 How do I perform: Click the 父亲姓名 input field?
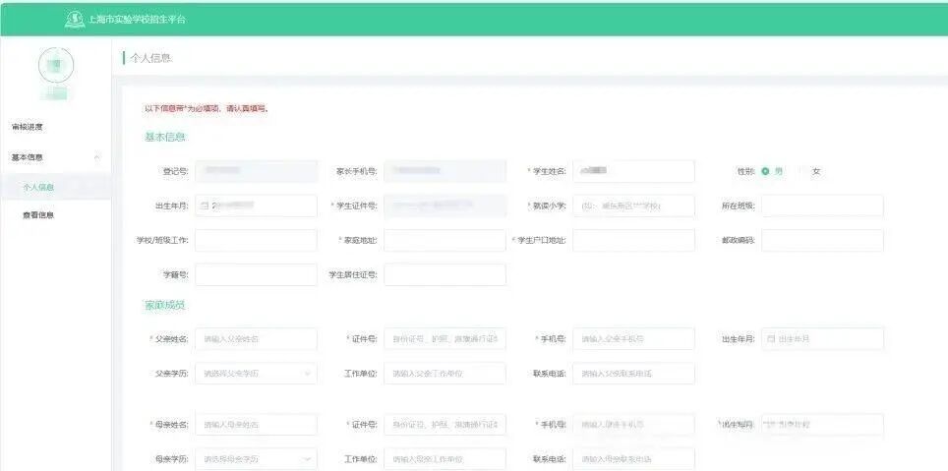pyautogui.click(x=256, y=339)
